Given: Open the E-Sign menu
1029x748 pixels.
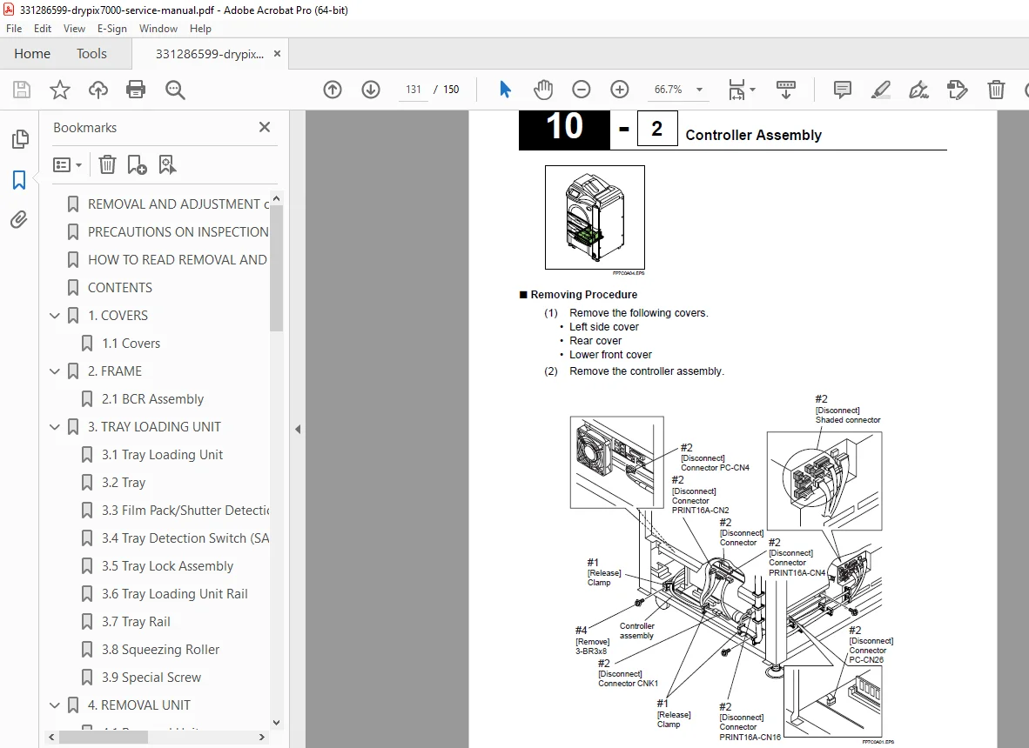Looking at the screenshot, I should point(112,28).
